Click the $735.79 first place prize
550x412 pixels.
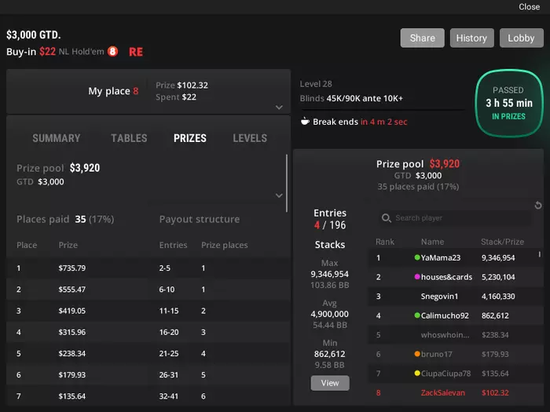[72, 268]
